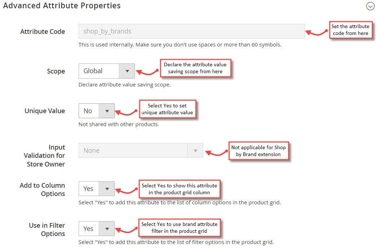Click the Unique Value field label
The width and height of the screenshot is (377, 249).
pyautogui.click(x=45, y=111)
